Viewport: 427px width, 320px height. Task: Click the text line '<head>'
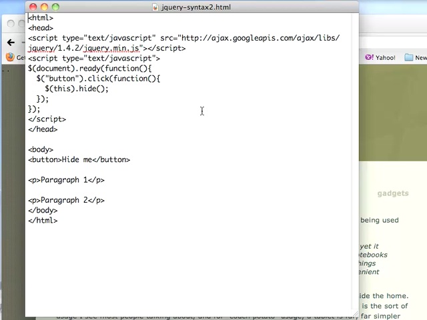click(x=41, y=28)
